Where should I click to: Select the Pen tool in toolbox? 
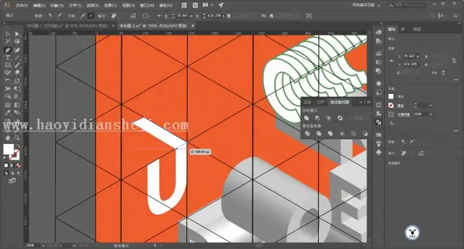(8, 50)
